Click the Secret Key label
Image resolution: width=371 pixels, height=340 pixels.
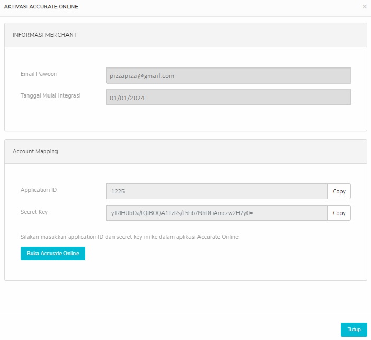34,212
